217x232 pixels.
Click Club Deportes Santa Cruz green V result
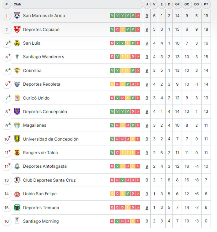(x=123, y=180)
